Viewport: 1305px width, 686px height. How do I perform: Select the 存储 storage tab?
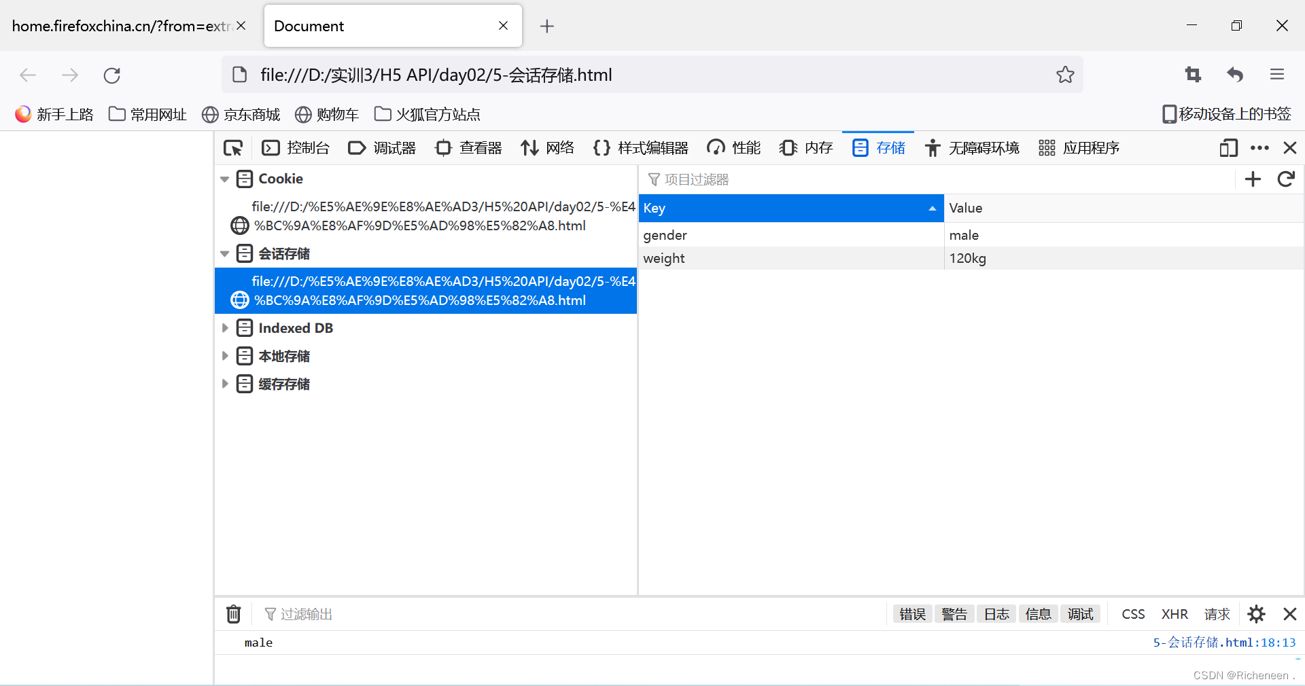point(878,148)
